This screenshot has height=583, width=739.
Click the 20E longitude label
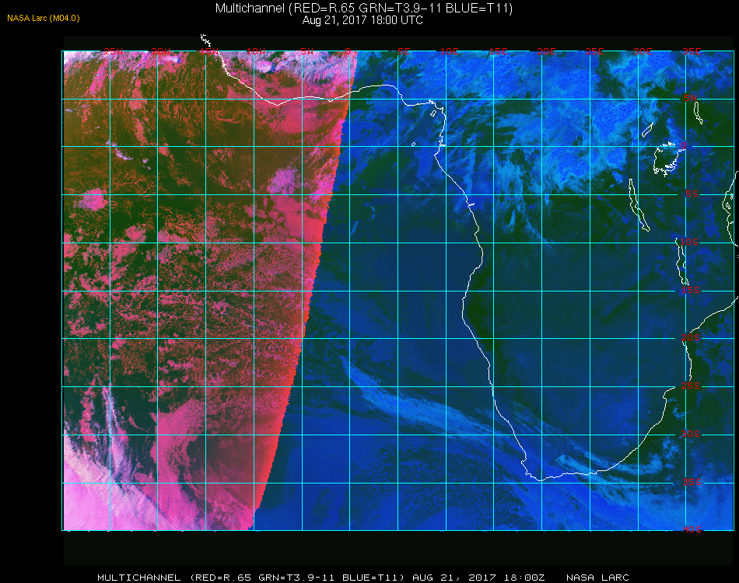point(546,51)
